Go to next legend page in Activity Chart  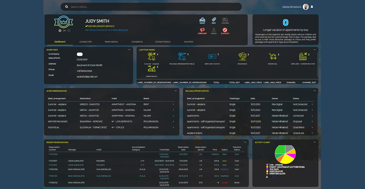click(x=273, y=176)
